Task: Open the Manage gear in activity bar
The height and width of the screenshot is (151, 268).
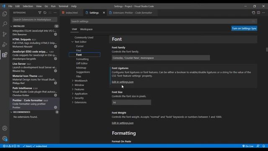Action: click(5, 138)
